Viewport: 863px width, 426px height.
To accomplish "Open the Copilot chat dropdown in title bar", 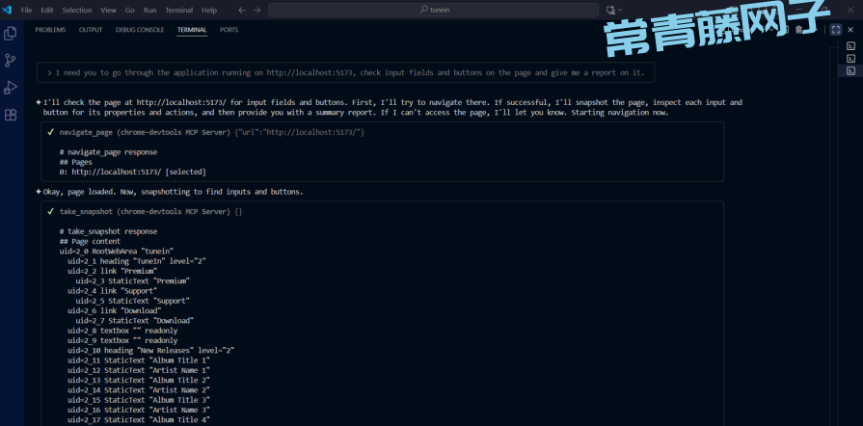I will pyautogui.click(x=614, y=10).
